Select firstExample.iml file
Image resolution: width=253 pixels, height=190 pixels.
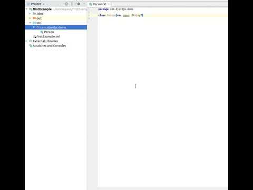(48, 36)
